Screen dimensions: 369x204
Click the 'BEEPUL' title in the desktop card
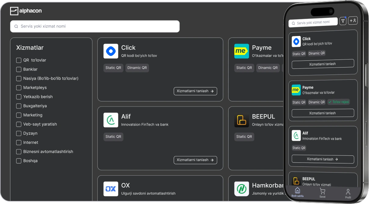pos(263,116)
